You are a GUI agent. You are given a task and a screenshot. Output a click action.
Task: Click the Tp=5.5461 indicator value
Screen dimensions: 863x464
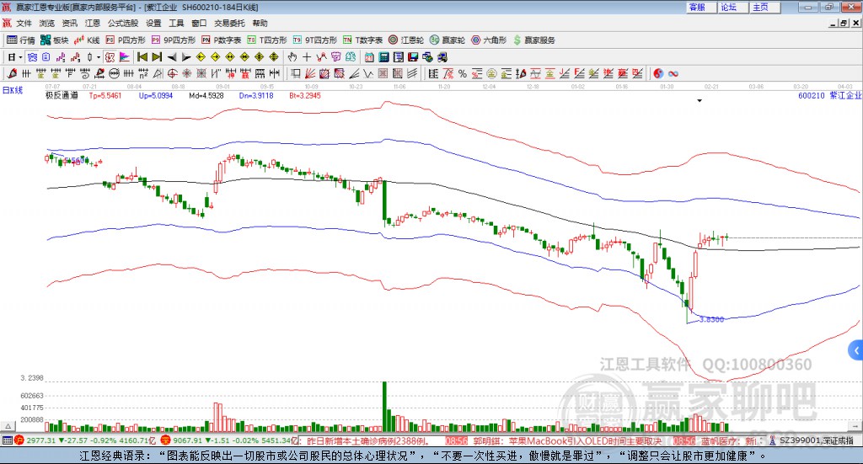point(105,96)
